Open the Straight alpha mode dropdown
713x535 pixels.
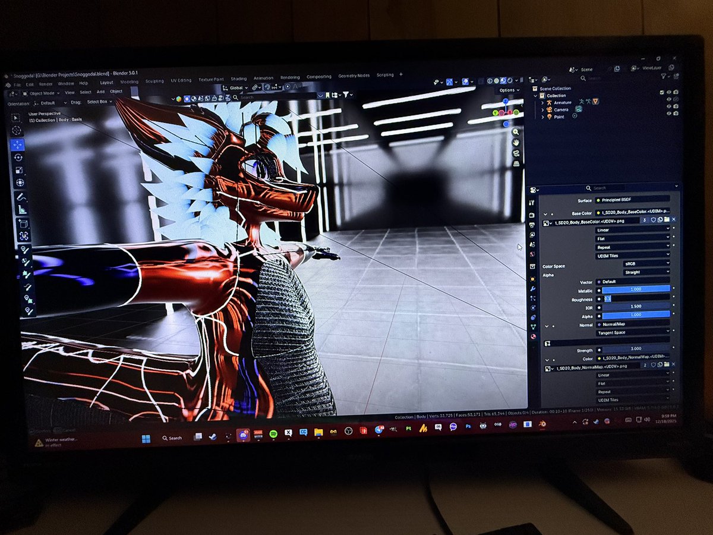tap(646, 272)
